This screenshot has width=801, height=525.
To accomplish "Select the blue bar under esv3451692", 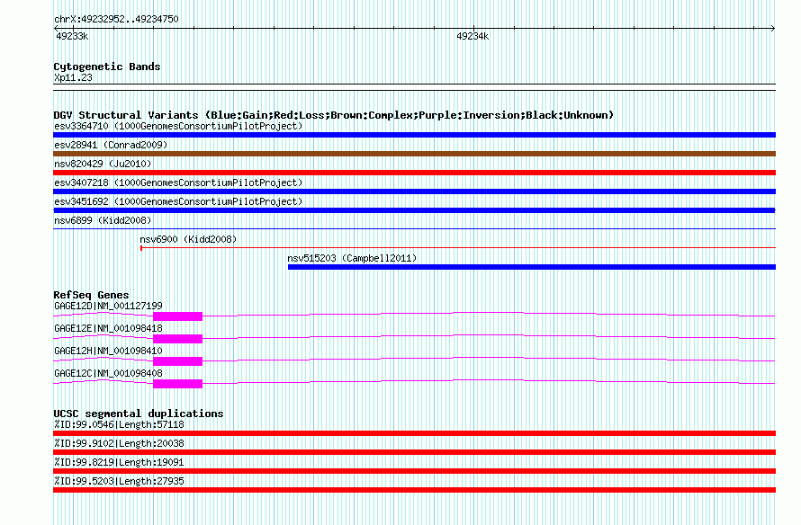I will 414,210.
